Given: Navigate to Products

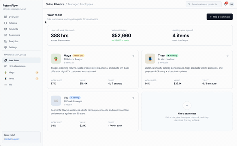Looking at the screenshot, I should click(21, 29).
